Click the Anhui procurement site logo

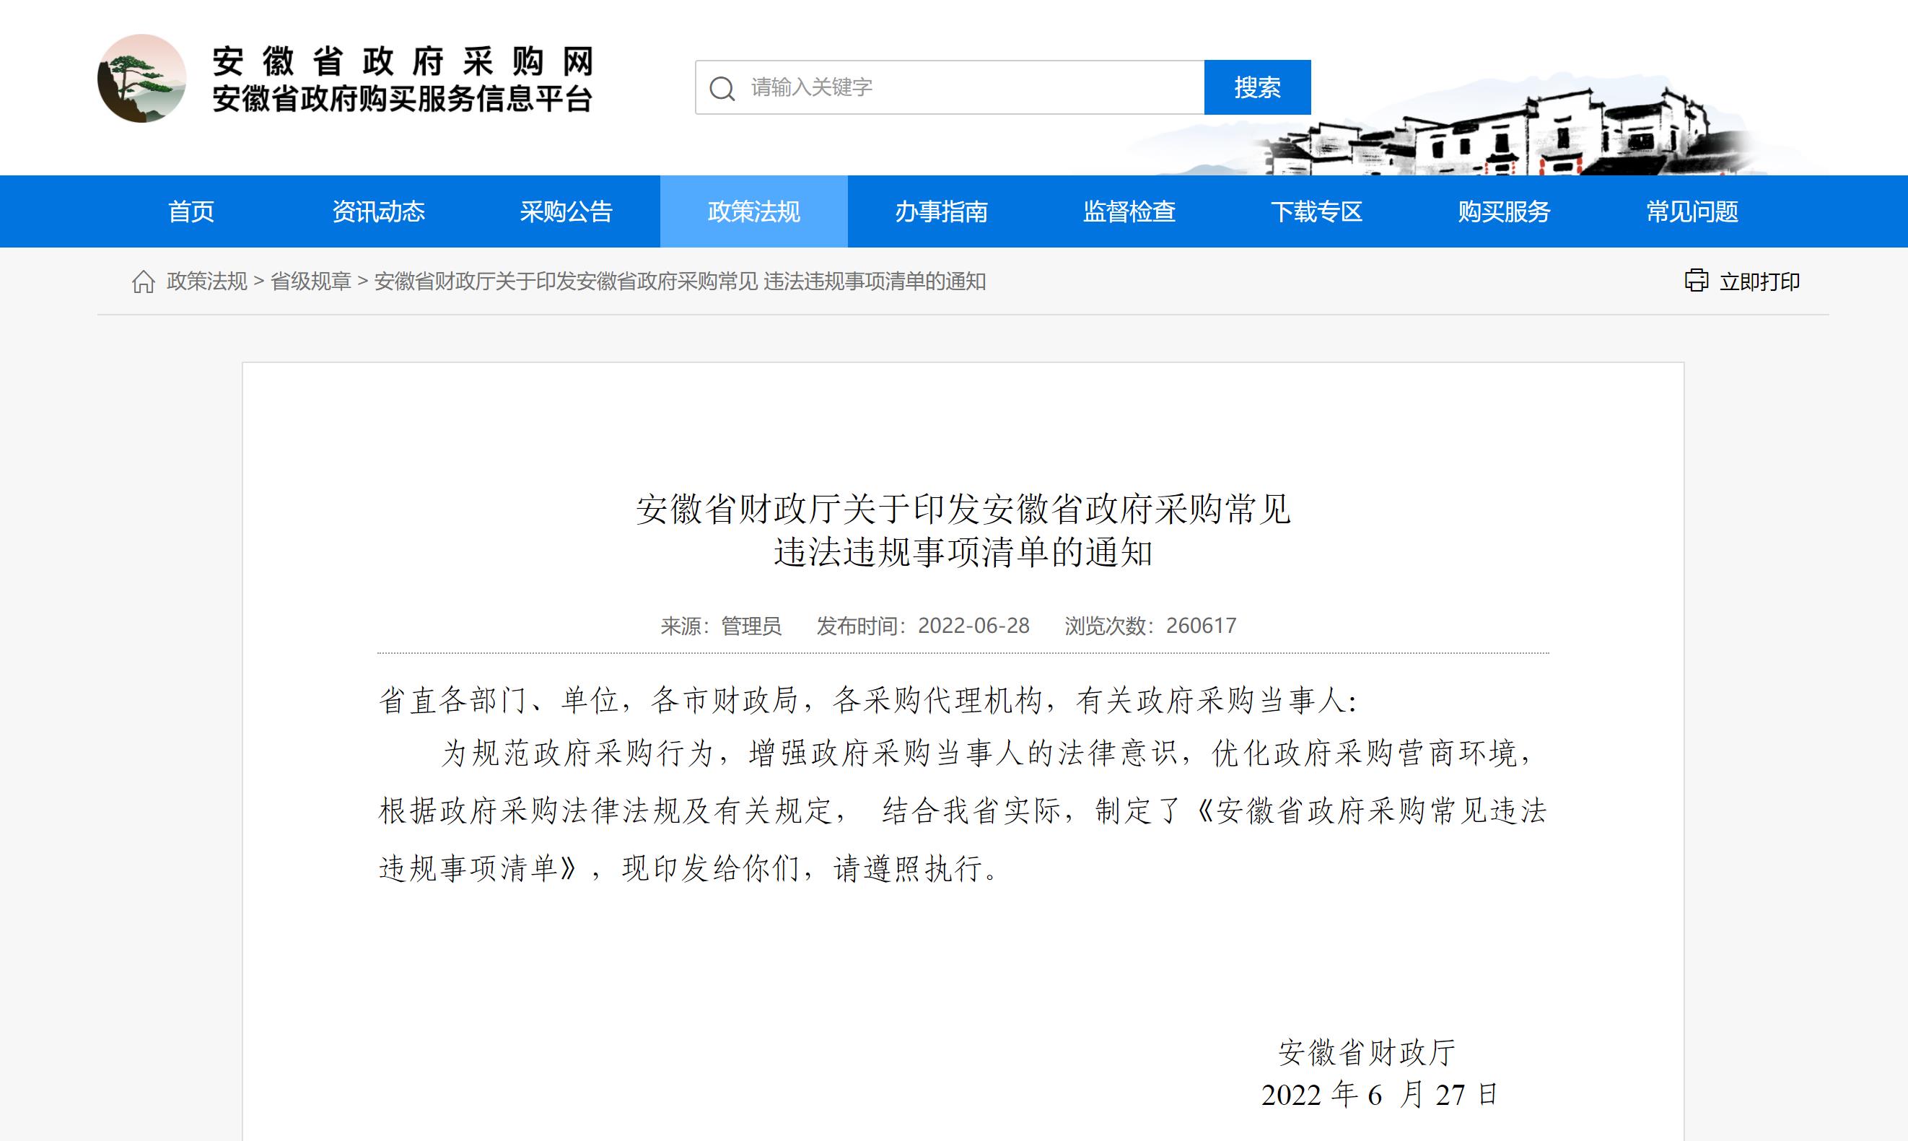click(141, 79)
